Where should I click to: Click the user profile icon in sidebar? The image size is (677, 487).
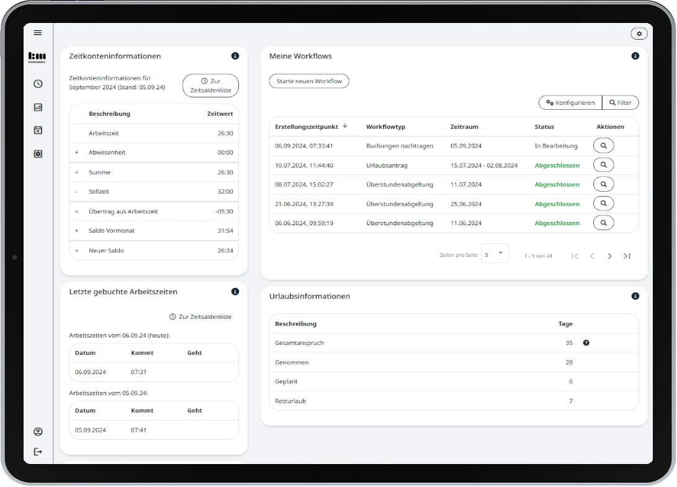[x=38, y=432]
